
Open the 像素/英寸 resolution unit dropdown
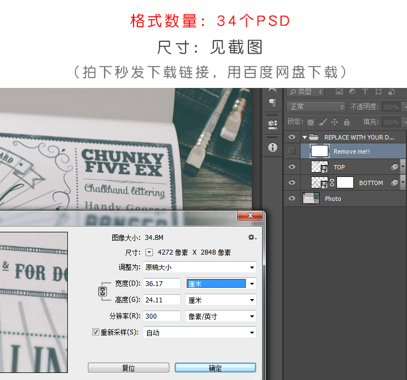tap(221, 316)
